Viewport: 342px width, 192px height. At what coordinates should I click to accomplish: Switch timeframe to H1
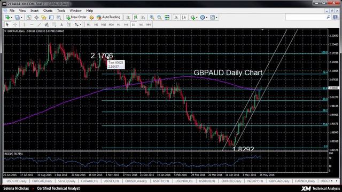[x=119, y=25]
